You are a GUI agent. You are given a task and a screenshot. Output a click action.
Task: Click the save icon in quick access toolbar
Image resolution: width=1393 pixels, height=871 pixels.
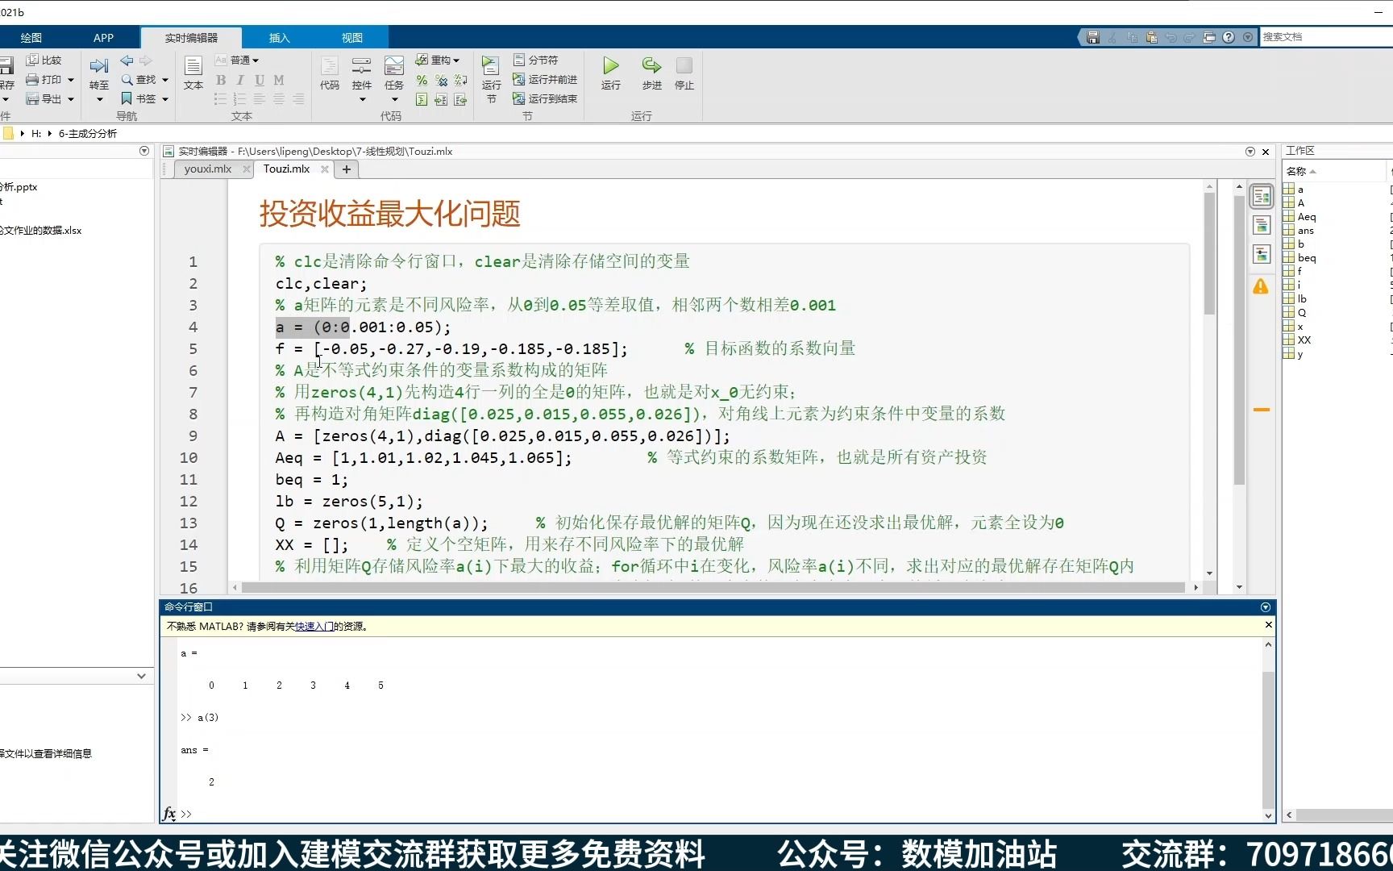pos(1093,37)
